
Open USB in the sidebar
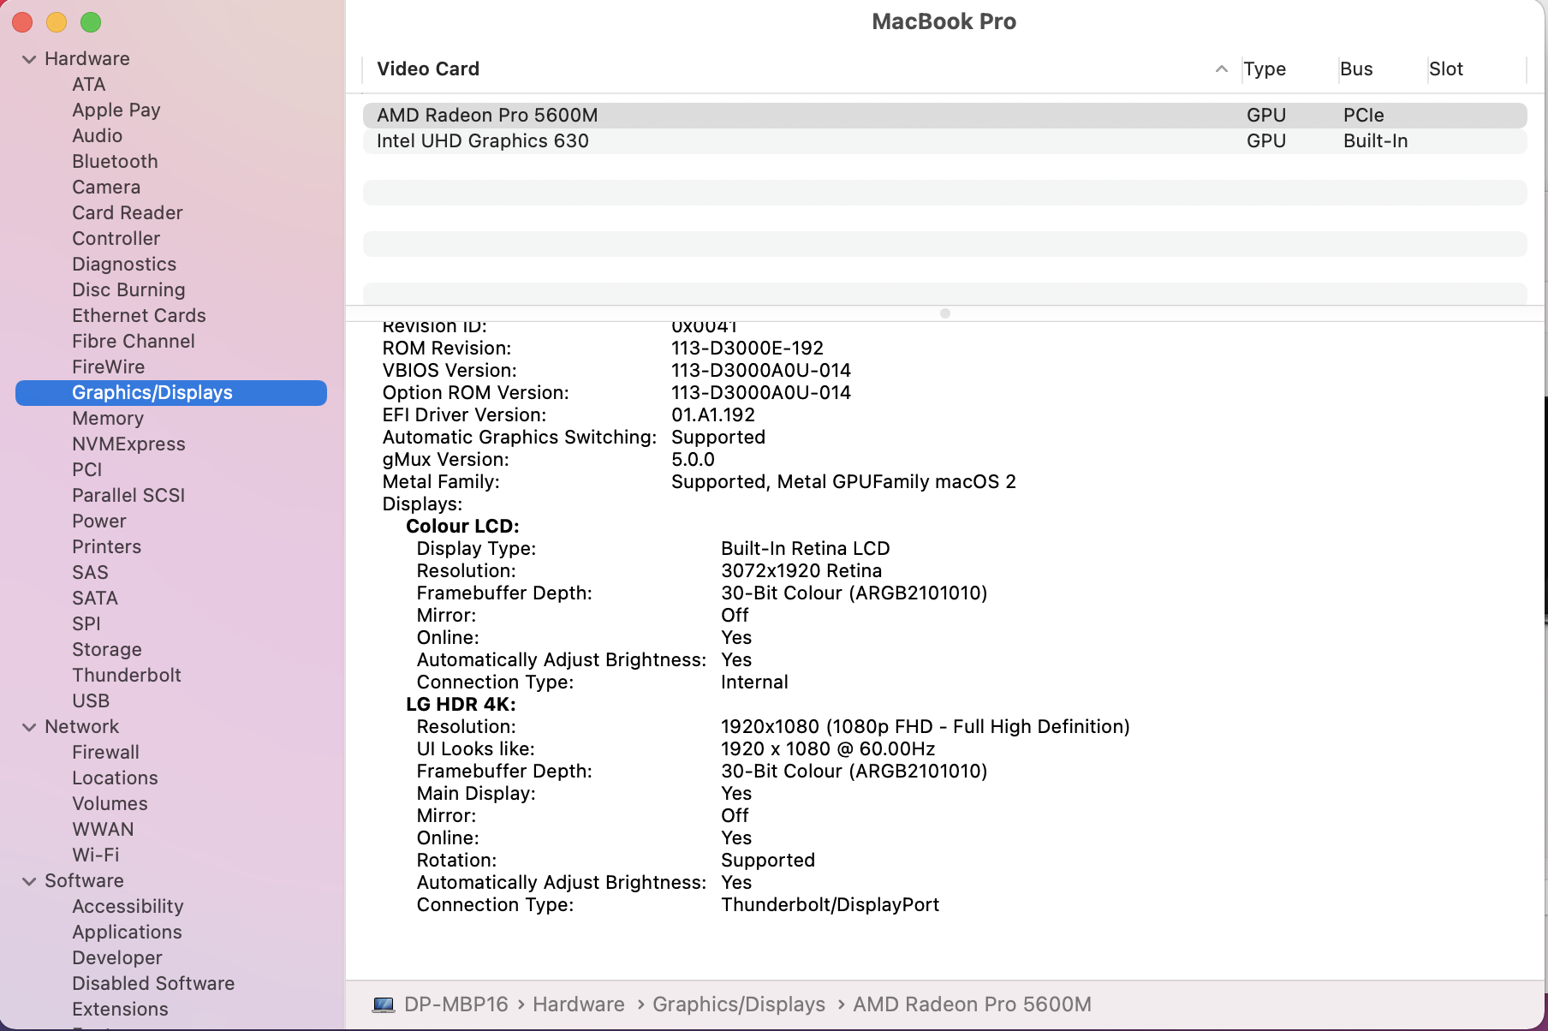point(91,701)
